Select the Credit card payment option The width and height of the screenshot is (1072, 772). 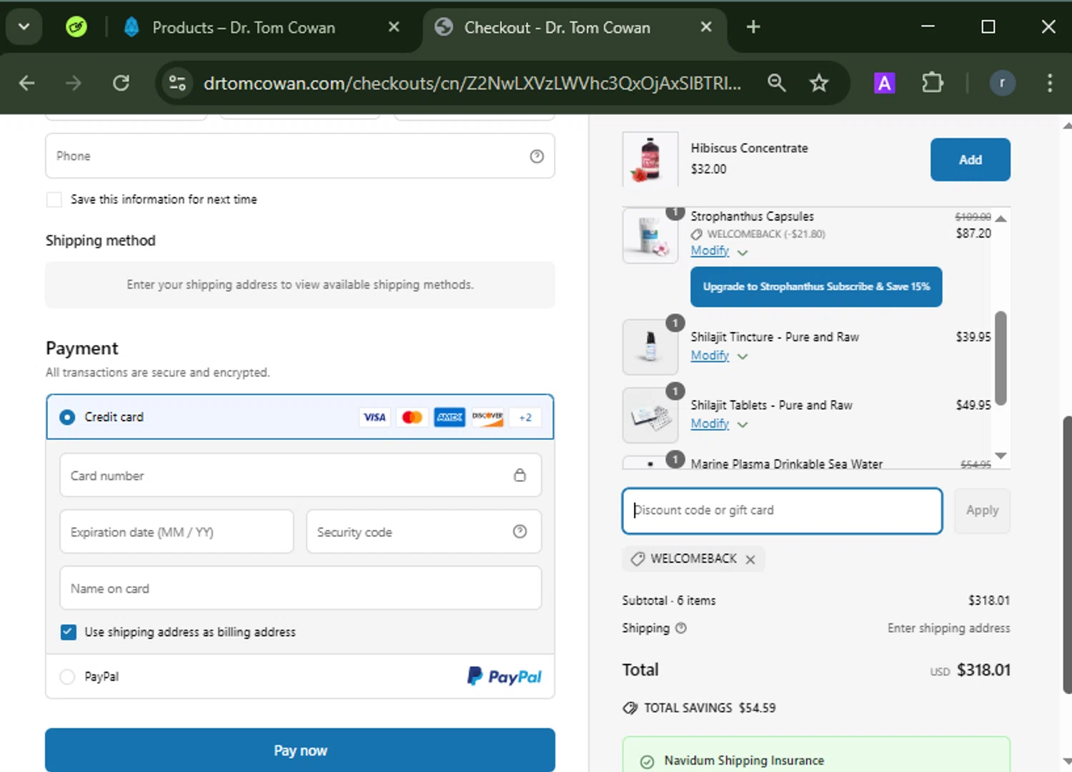tap(67, 417)
